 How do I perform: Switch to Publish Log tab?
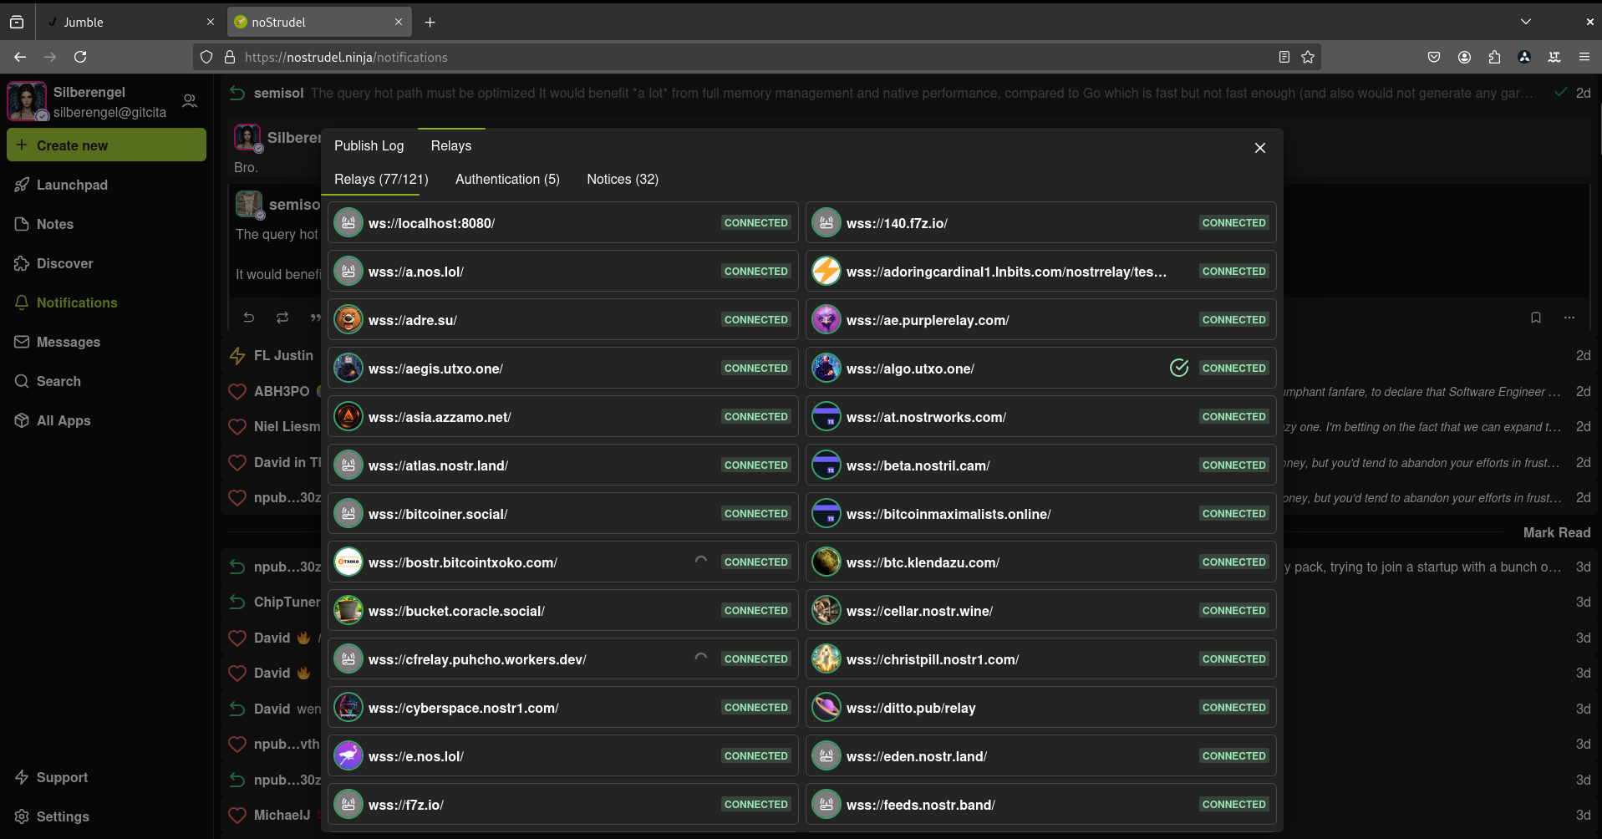tap(369, 145)
